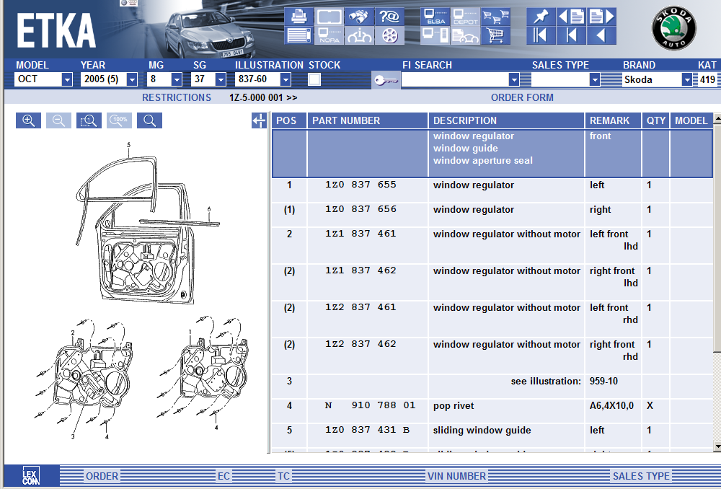Click the REMARK column header
721x489 pixels.
point(613,120)
